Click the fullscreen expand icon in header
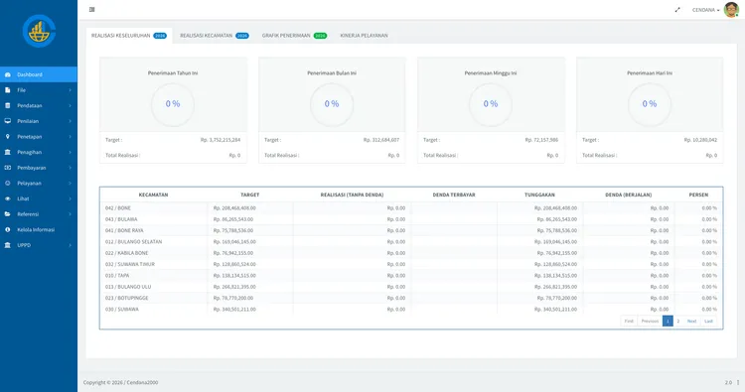The height and width of the screenshot is (392, 745). click(x=677, y=10)
